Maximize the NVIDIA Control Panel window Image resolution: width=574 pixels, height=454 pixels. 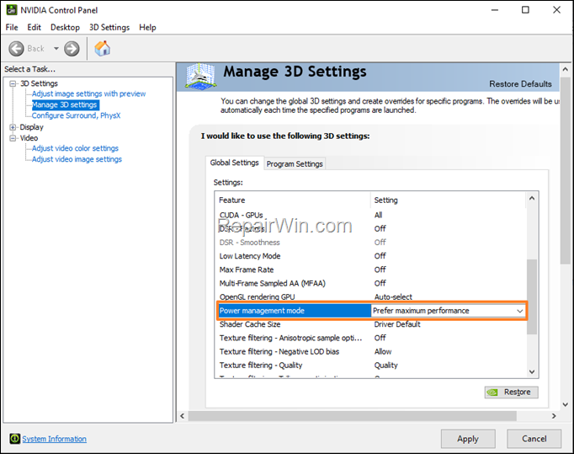525,10
